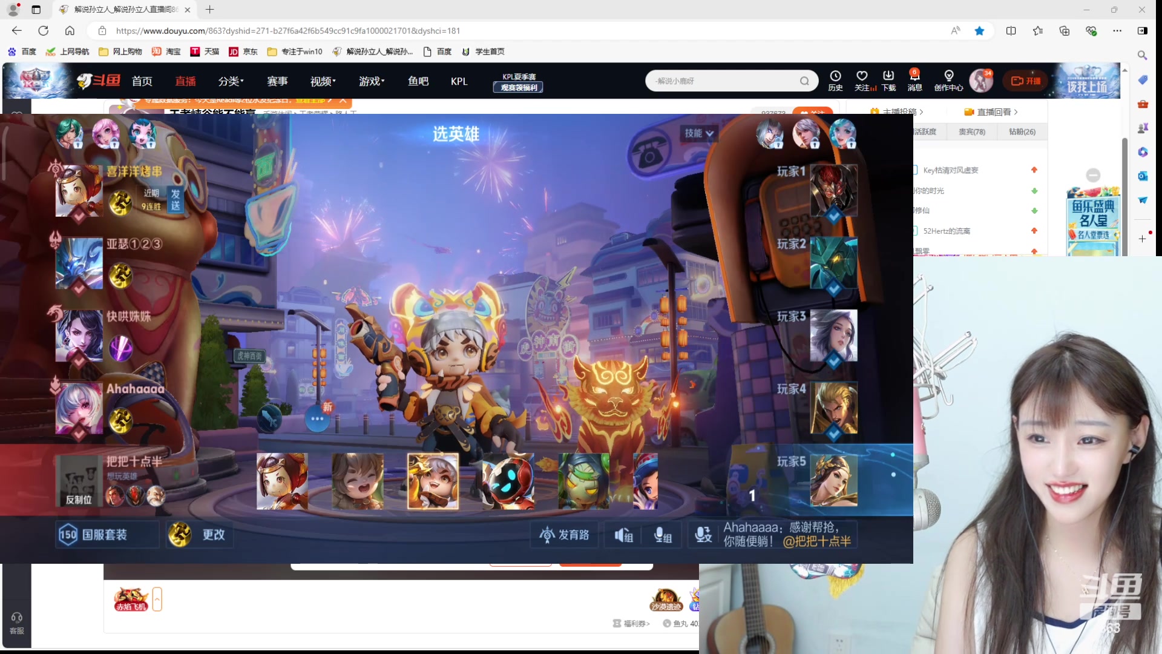Open the 历史 watch history icon
The image size is (1162, 654).
835,81
